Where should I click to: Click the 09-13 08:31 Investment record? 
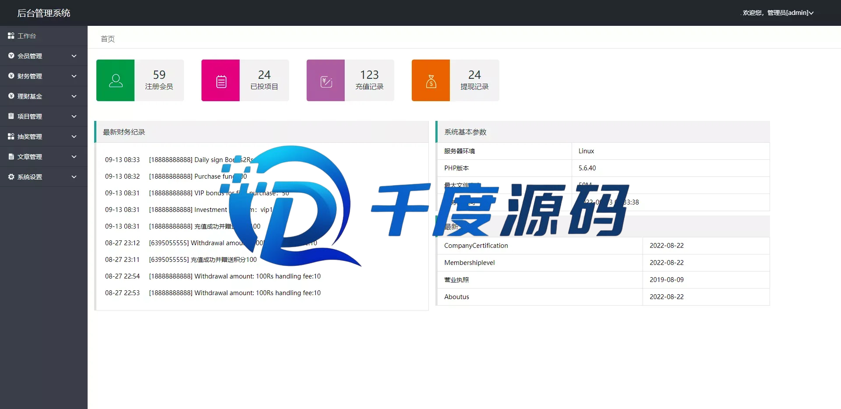click(189, 210)
